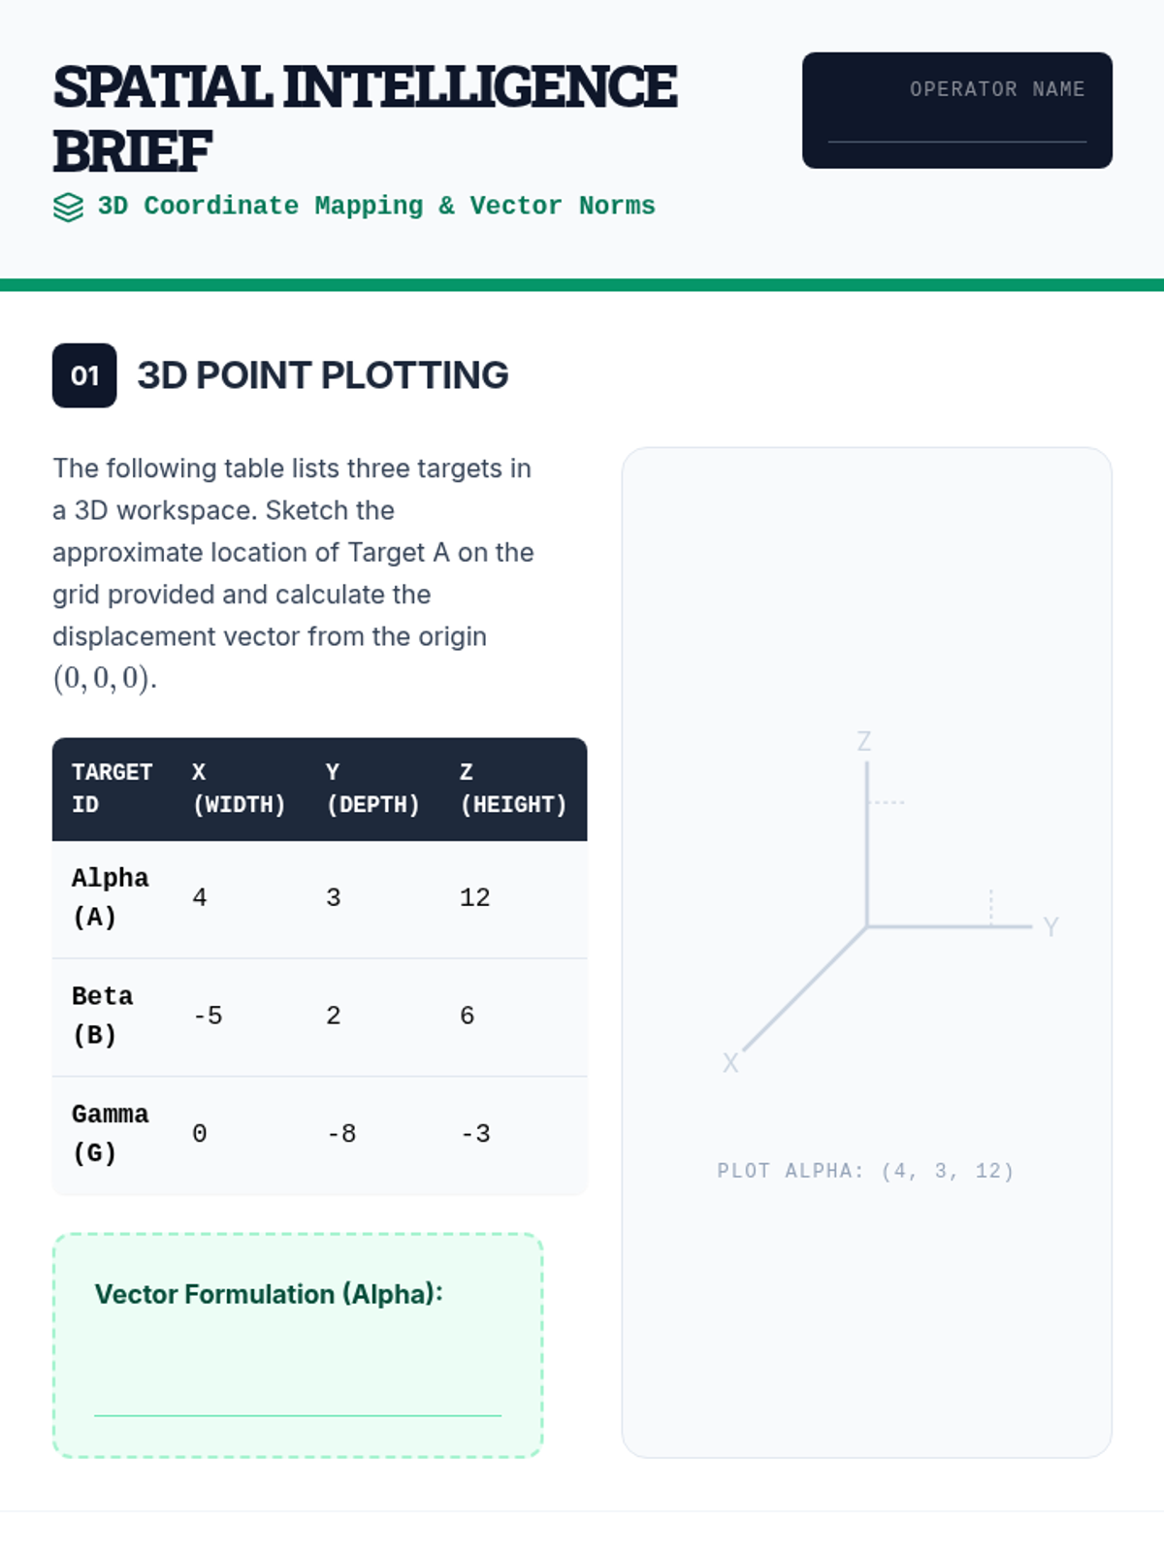This screenshot has width=1164, height=1552.
Task: Select the X axis label on the plot
Action: [730, 1063]
